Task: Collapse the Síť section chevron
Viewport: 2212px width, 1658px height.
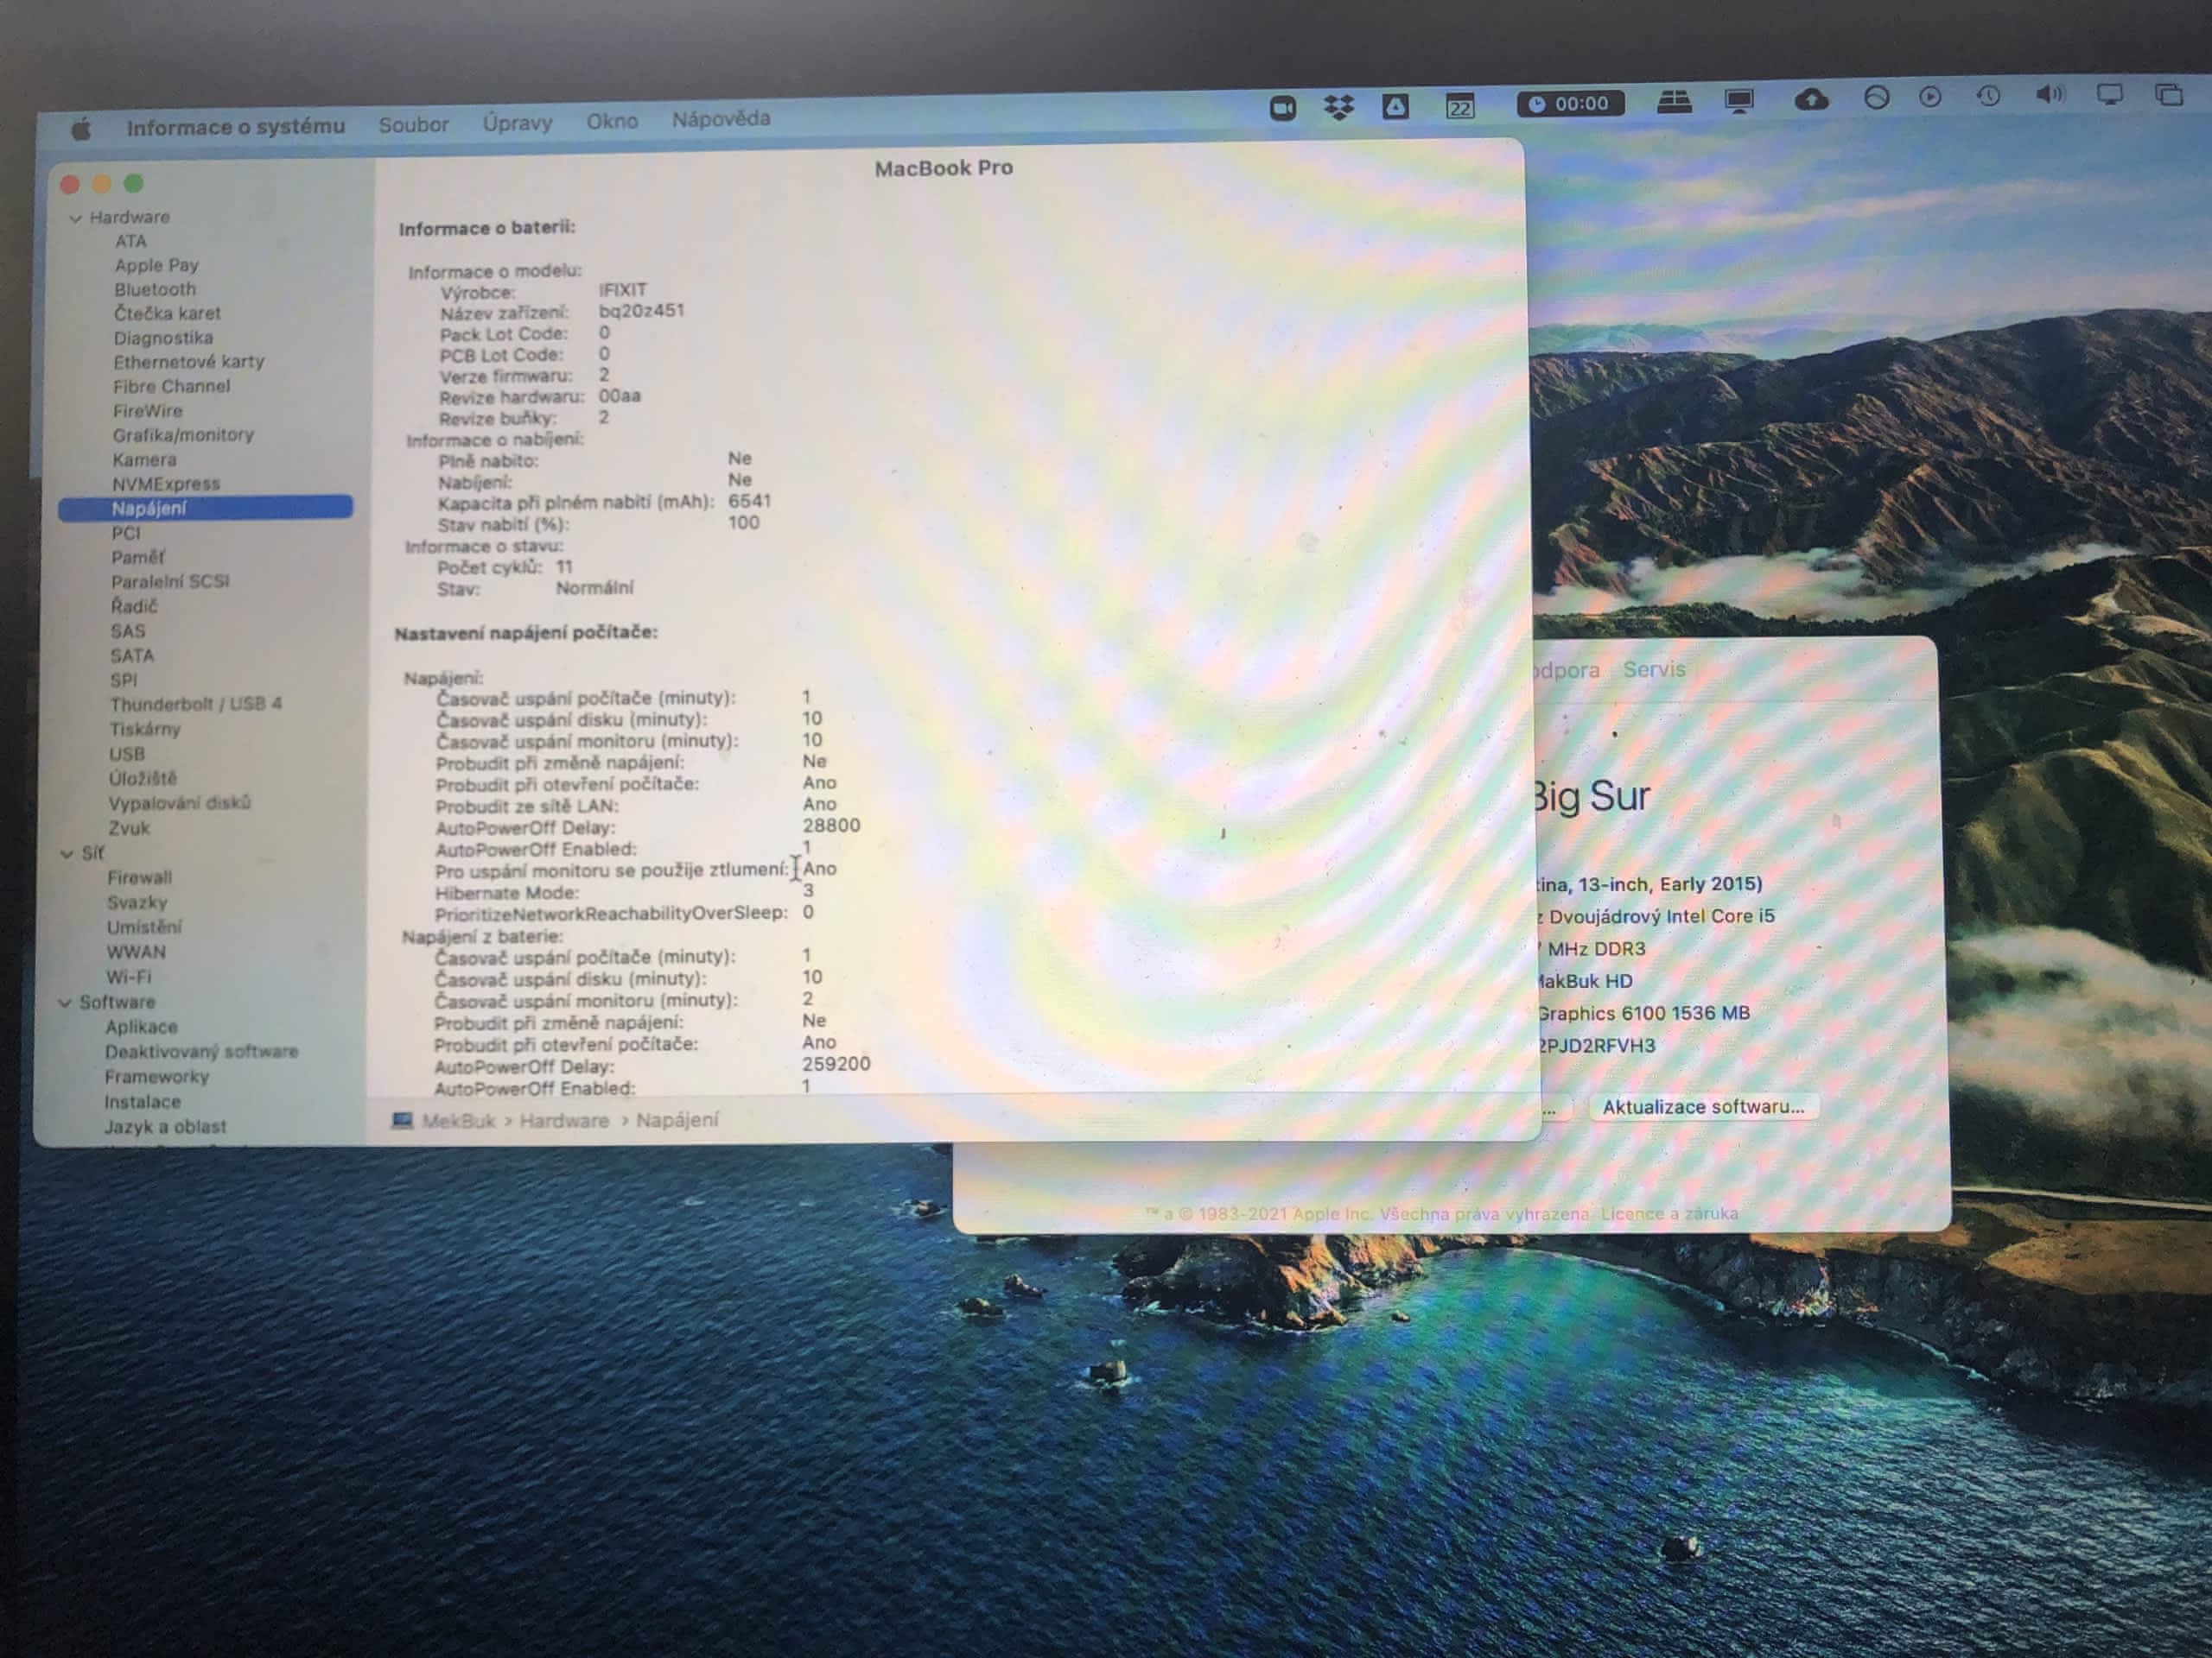Action: [67, 853]
